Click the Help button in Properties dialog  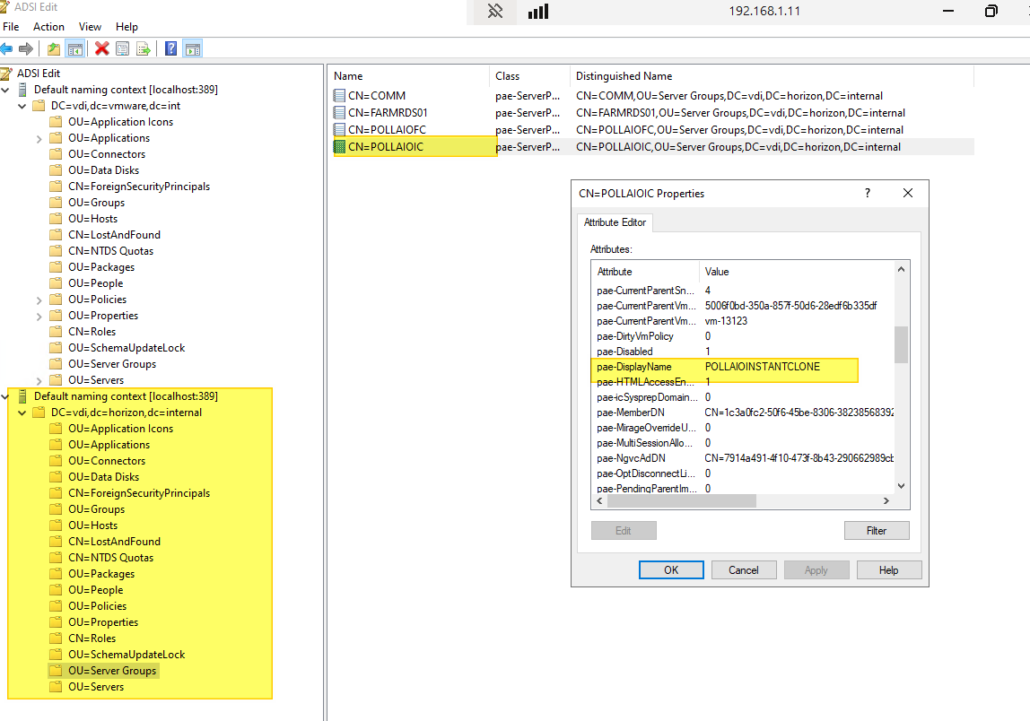point(889,570)
